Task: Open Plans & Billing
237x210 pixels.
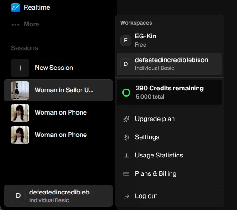Action: tap(169, 174)
